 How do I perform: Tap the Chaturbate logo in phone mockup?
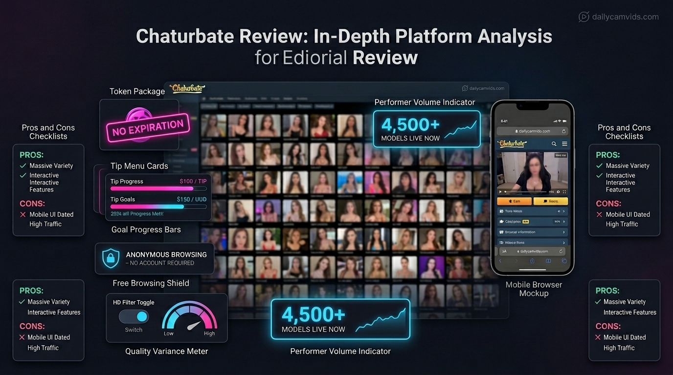coord(512,144)
